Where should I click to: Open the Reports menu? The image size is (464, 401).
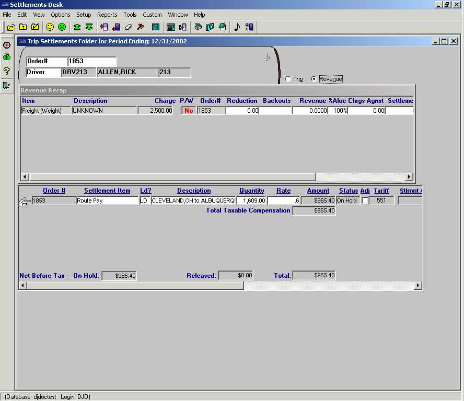point(107,15)
